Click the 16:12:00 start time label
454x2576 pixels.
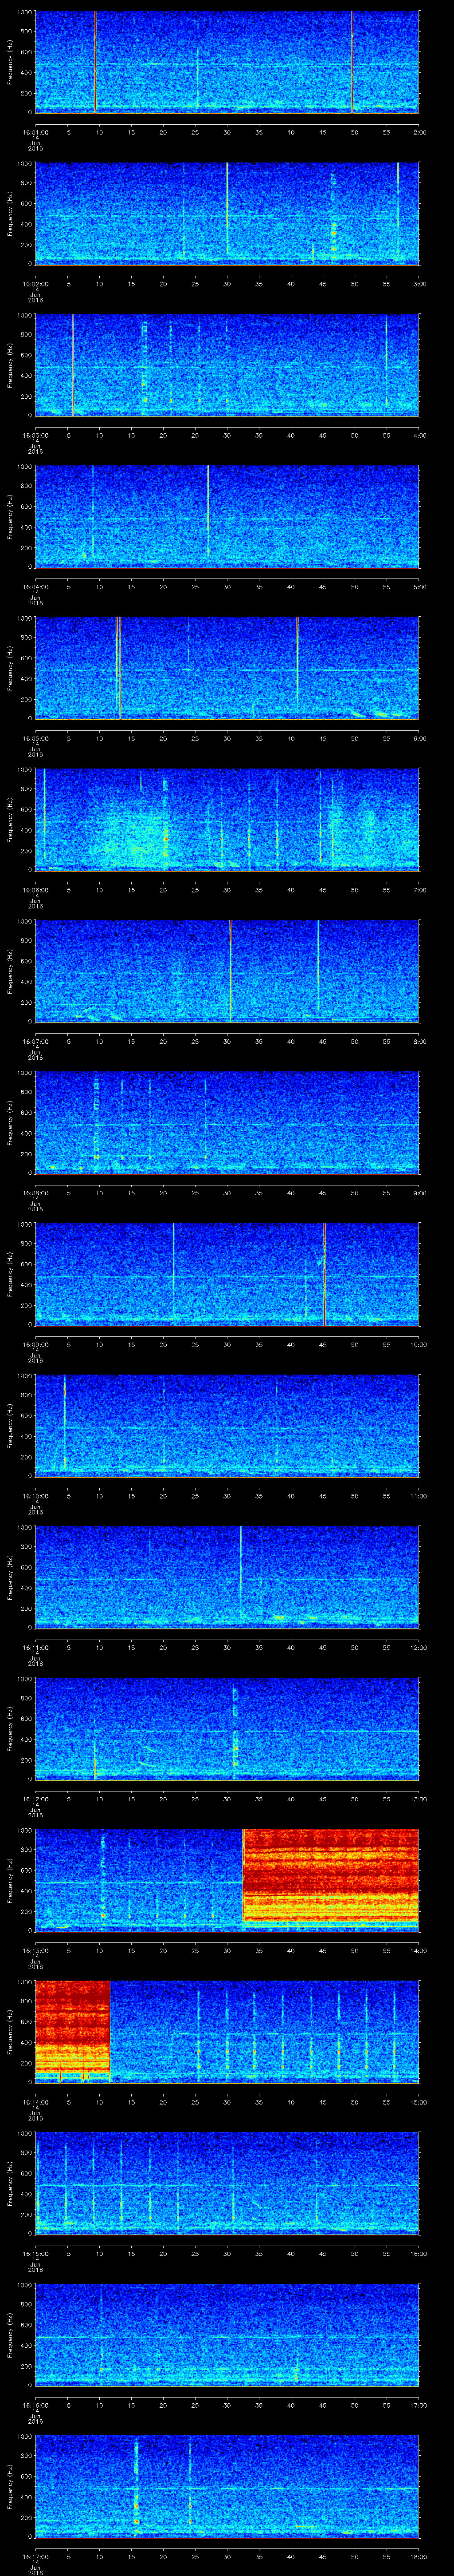click(35, 1798)
